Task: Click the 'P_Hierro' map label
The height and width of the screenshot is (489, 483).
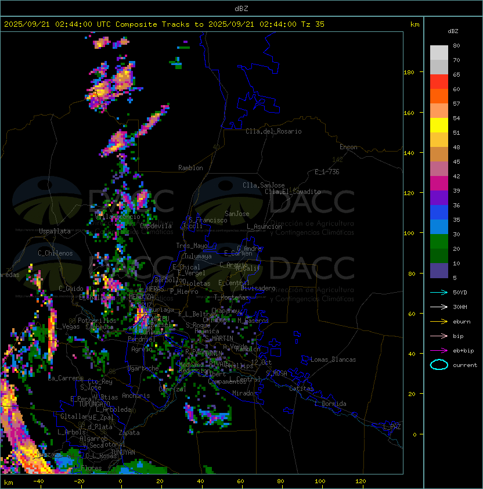Action: (184, 292)
